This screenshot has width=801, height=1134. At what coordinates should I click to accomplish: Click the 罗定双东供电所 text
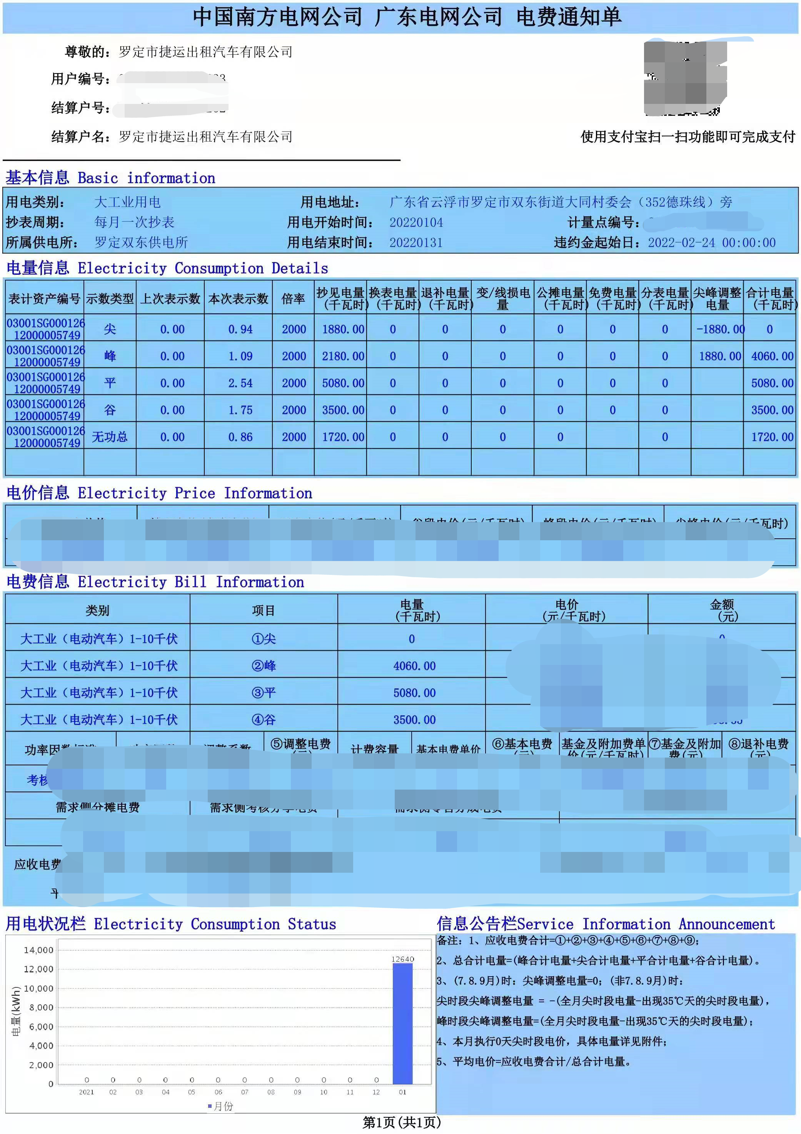coord(141,242)
